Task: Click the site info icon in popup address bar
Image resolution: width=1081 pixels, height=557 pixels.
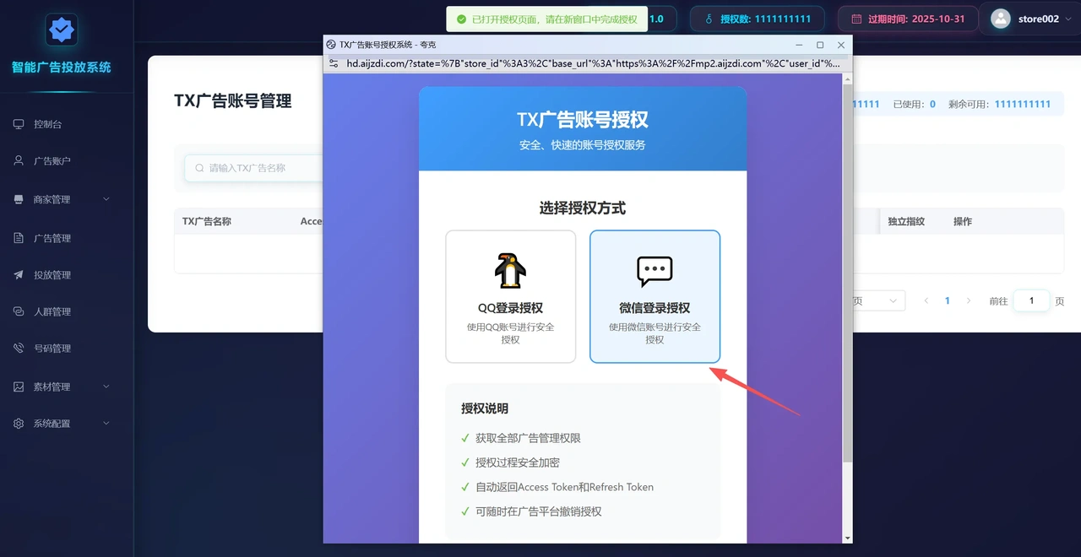Action: tap(334, 62)
